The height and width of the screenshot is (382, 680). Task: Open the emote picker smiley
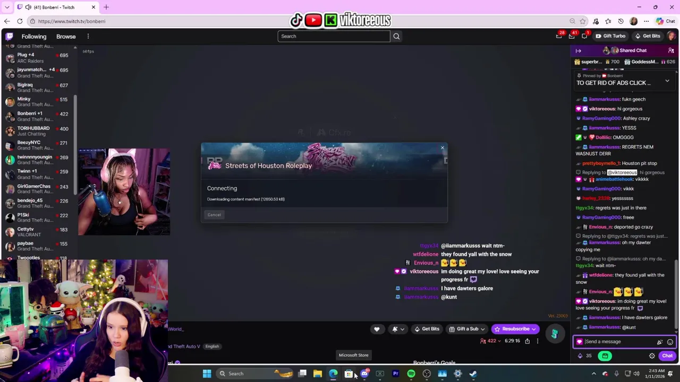tap(670, 342)
